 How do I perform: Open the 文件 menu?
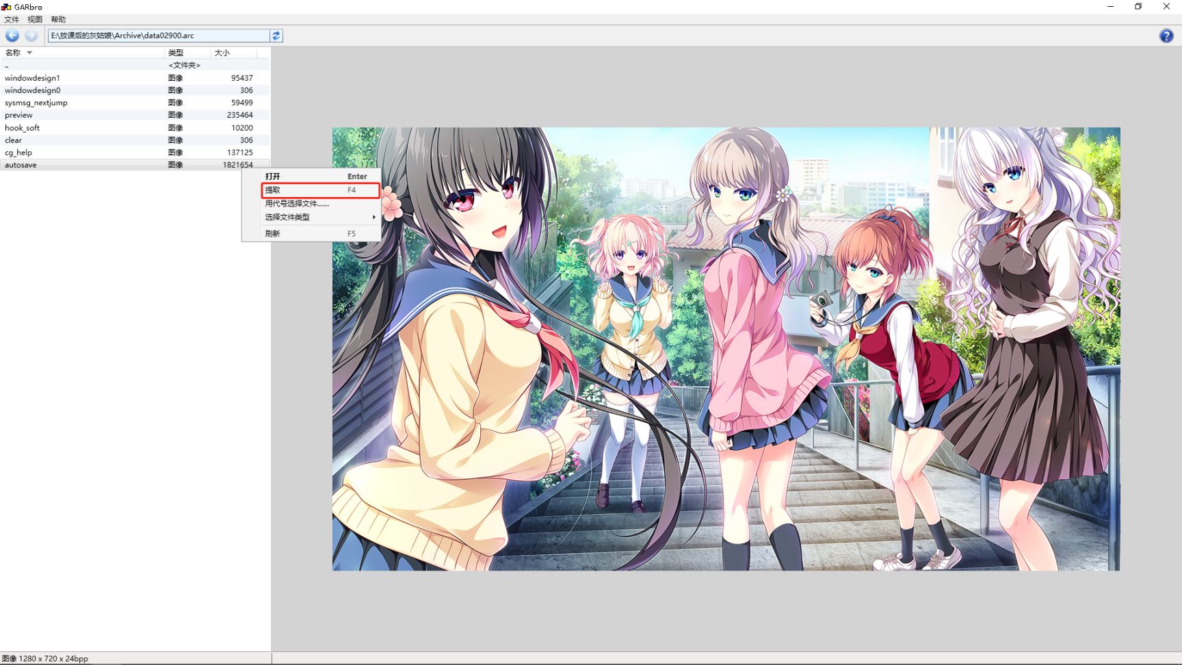point(12,19)
